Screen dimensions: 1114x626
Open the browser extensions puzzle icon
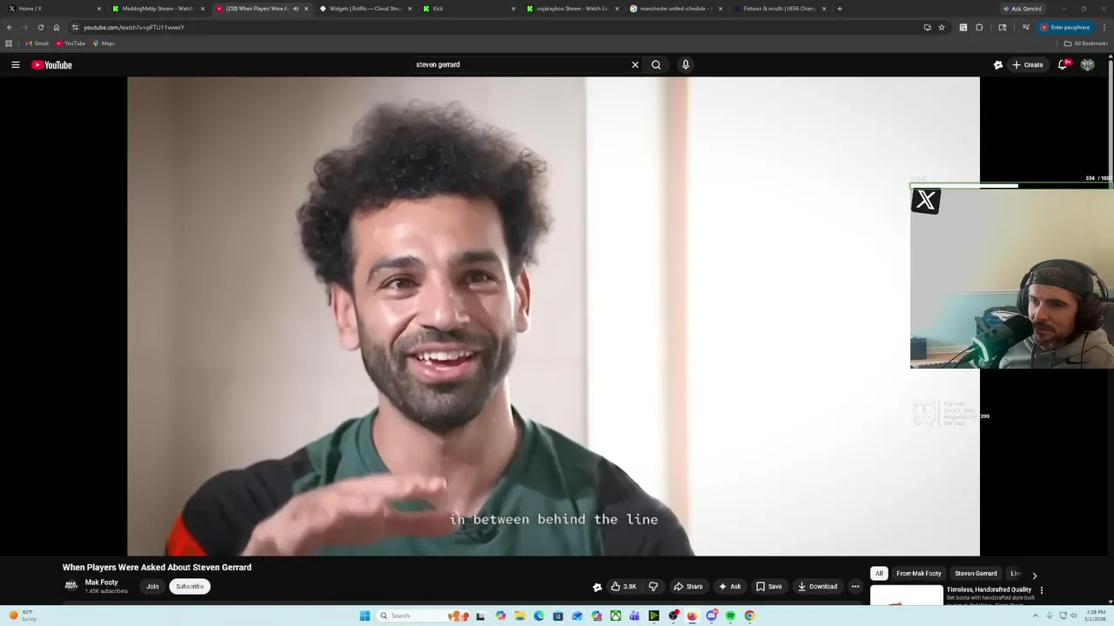point(979,27)
